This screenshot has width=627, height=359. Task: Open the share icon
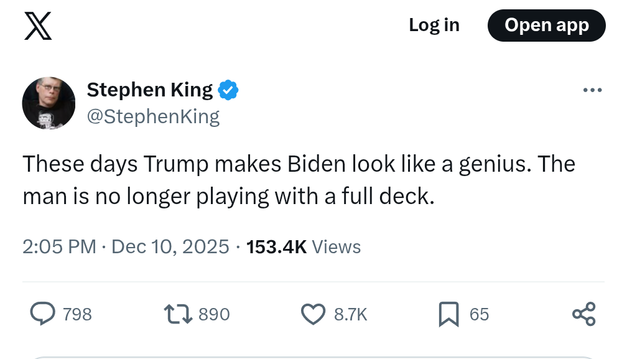[x=583, y=314]
